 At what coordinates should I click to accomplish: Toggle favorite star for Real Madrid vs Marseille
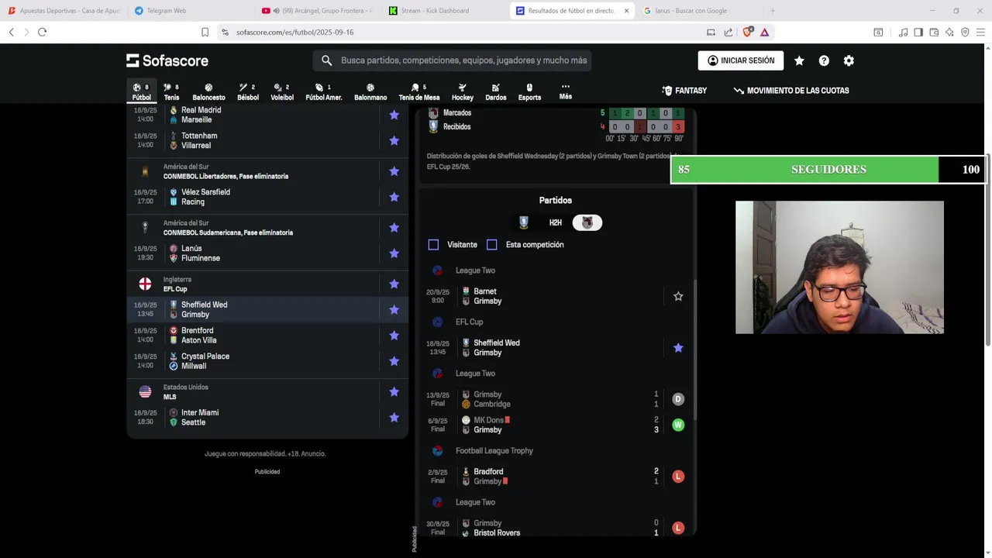(394, 115)
